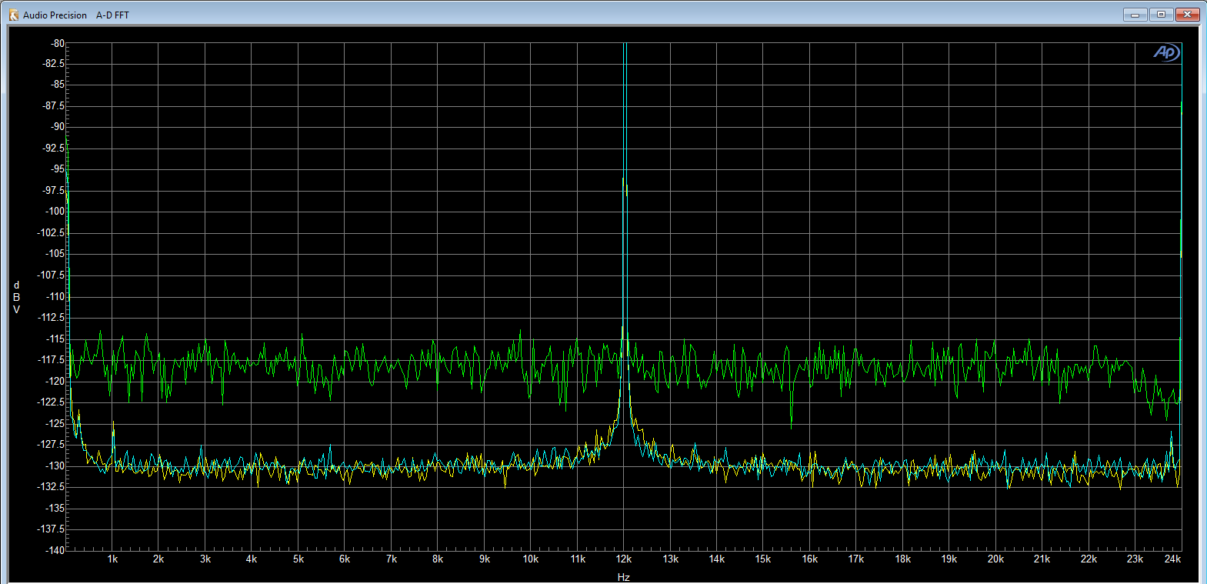Click the '-92.5' y-axis value
The height and width of the screenshot is (584, 1207).
[x=54, y=148]
